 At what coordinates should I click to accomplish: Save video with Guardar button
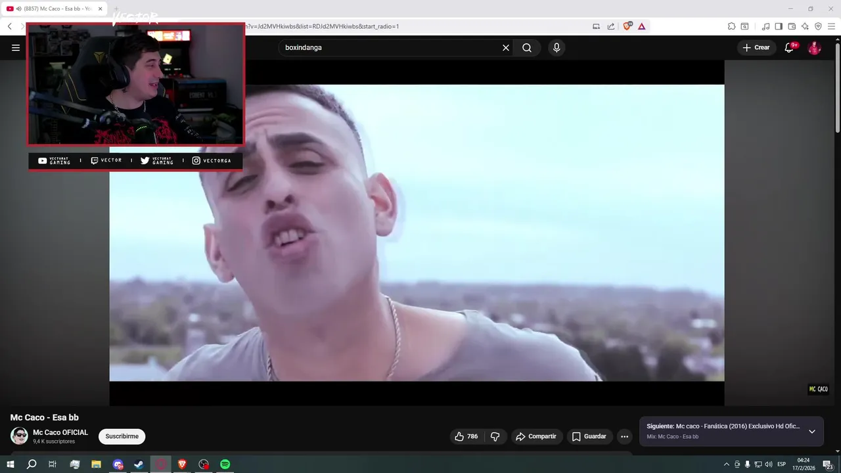(x=589, y=437)
